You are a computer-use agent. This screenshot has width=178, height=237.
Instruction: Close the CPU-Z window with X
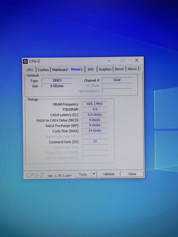(x=137, y=60)
